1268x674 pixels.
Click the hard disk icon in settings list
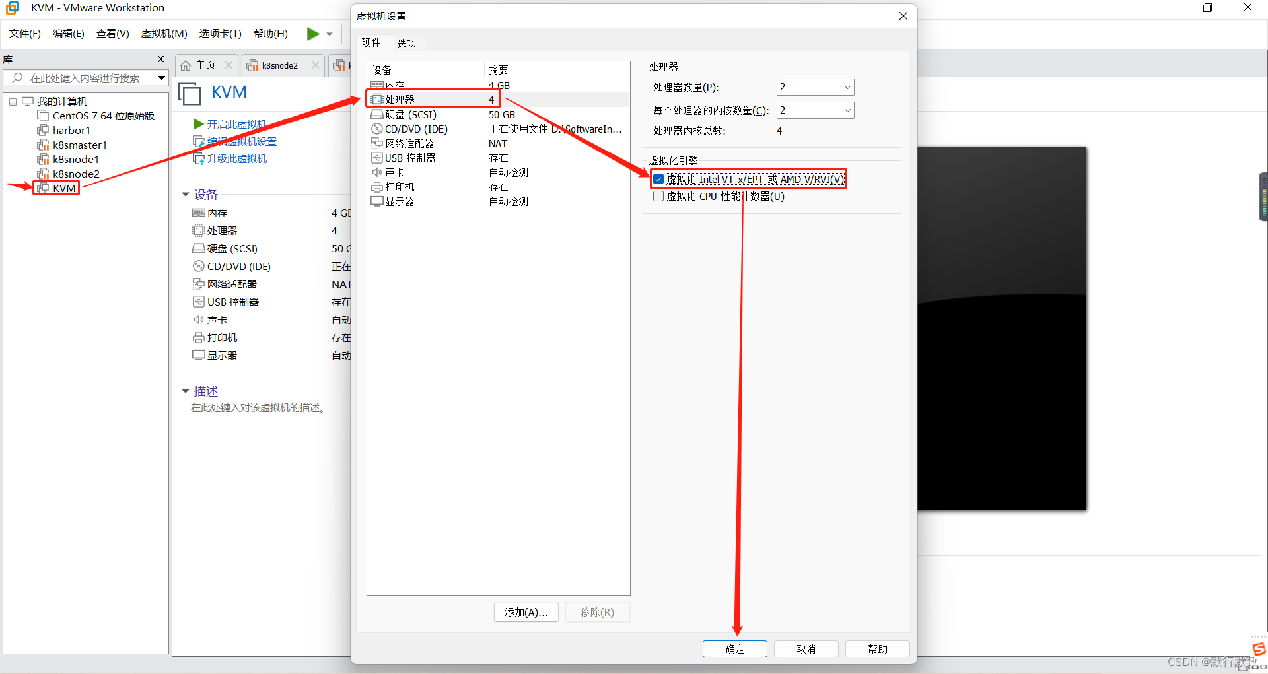tap(377, 115)
